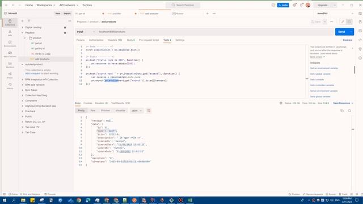Copy the response body using copy icon
This screenshot has height=204, width=363.
point(342,111)
